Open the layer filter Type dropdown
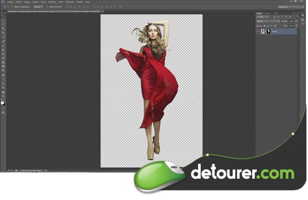This screenshot has height=200, width=308. (x=262, y=17)
